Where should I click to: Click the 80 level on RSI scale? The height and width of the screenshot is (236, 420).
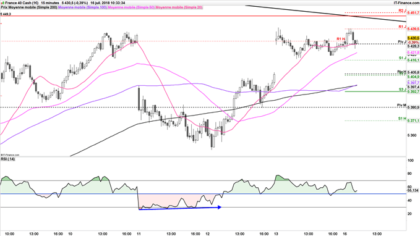(x=409, y=174)
